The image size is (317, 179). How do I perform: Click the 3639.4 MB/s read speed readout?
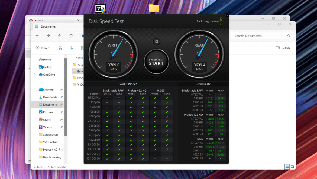[199, 67]
